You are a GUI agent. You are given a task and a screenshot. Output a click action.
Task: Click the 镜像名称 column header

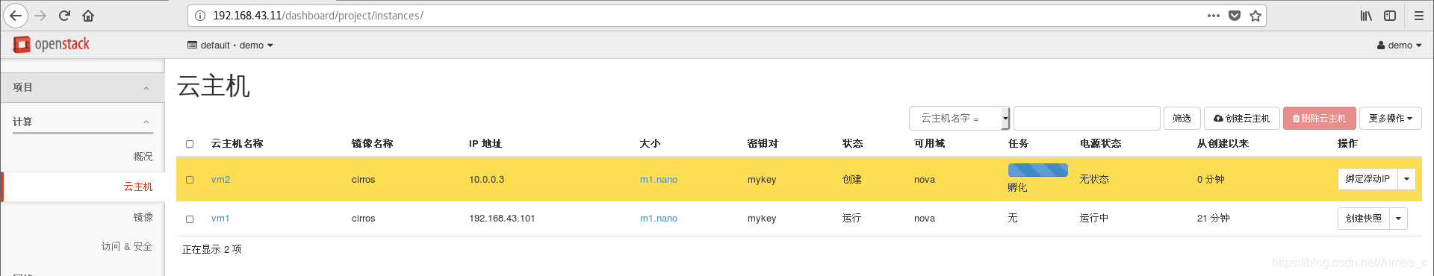click(372, 143)
